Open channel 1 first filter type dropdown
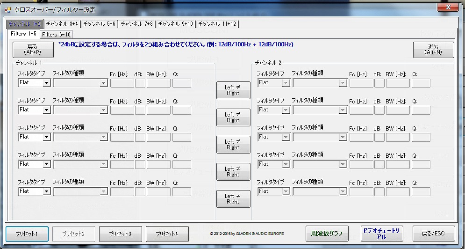 click(x=34, y=83)
